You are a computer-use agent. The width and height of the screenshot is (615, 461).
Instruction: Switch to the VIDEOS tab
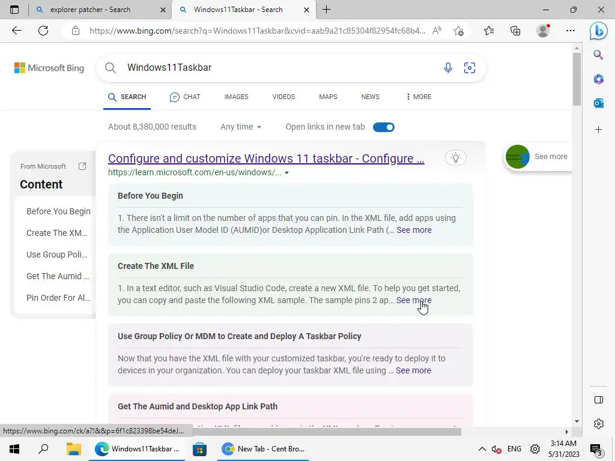[x=283, y=97]
